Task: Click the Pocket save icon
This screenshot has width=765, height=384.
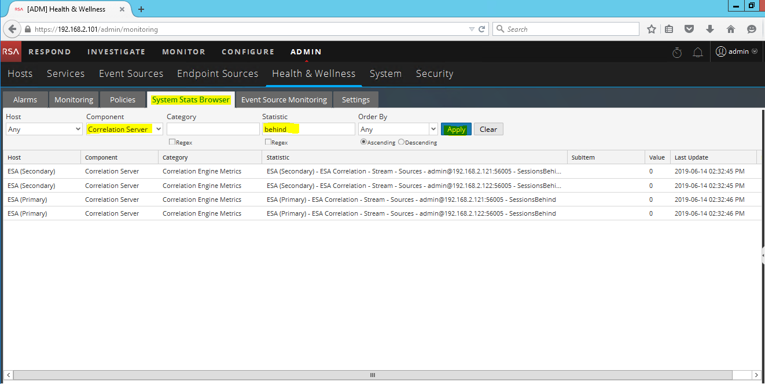Action: (x=689, y=28)
